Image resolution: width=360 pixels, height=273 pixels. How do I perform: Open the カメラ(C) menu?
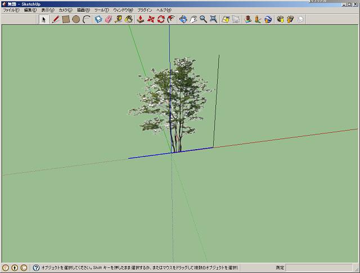click(x=65, y=10)
